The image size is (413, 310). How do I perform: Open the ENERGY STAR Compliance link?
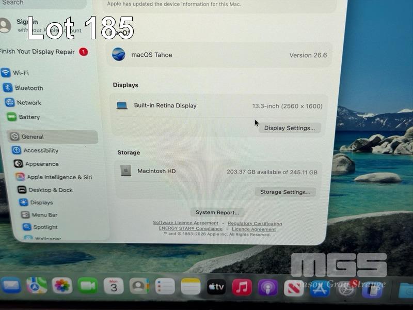[x=190, y=228]
